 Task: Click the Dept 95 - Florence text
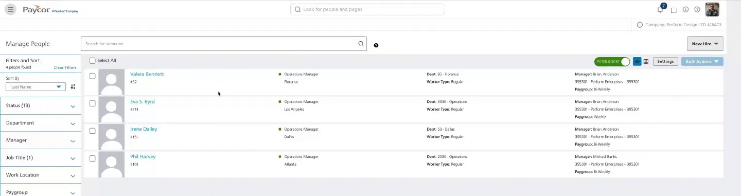pos(443,74)
